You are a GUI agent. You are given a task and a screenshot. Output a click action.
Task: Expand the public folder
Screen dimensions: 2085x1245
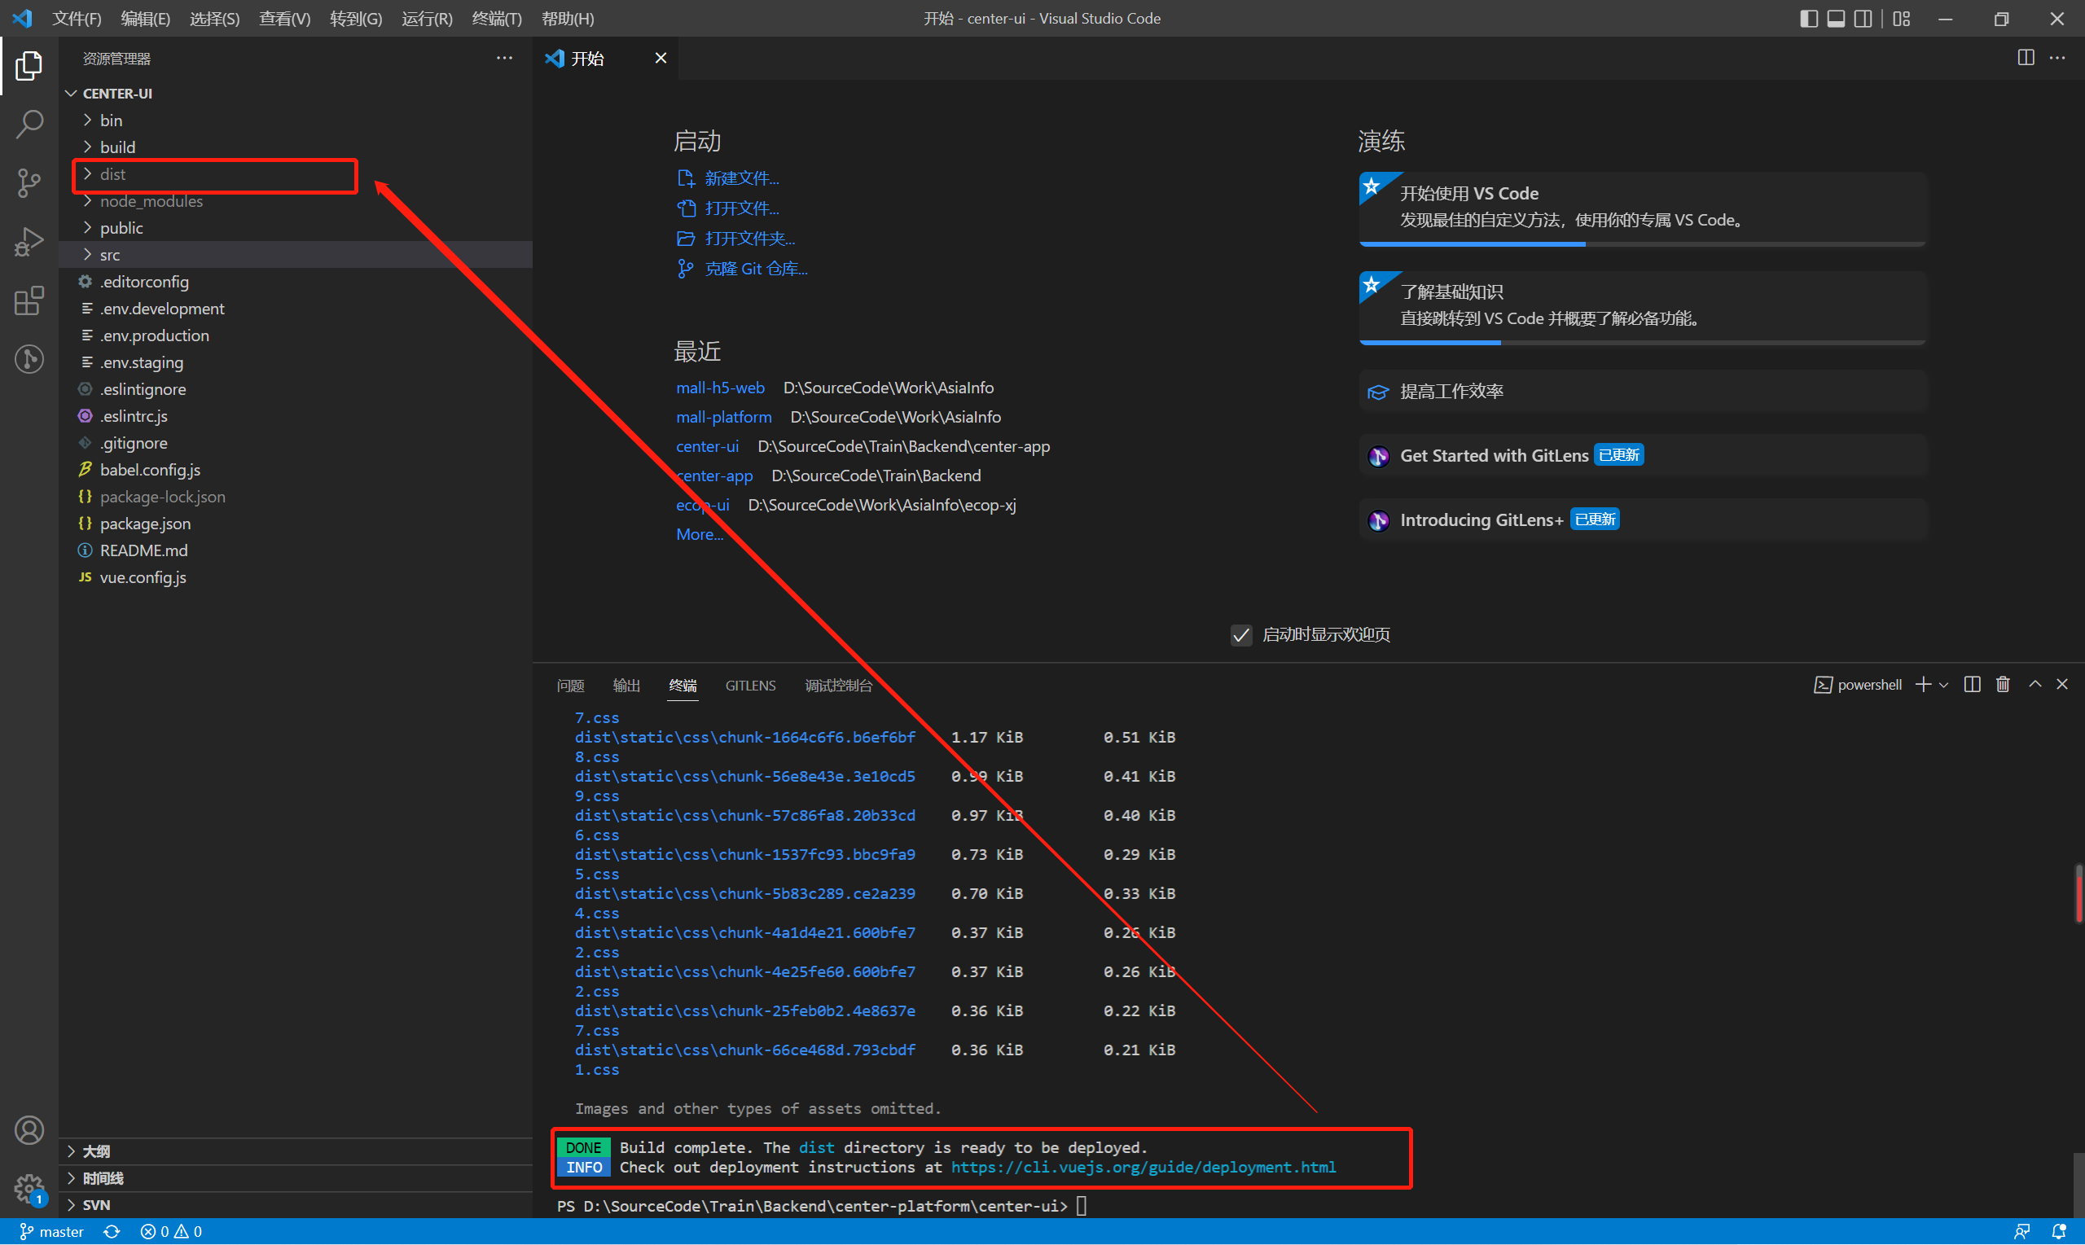[296, 227]
